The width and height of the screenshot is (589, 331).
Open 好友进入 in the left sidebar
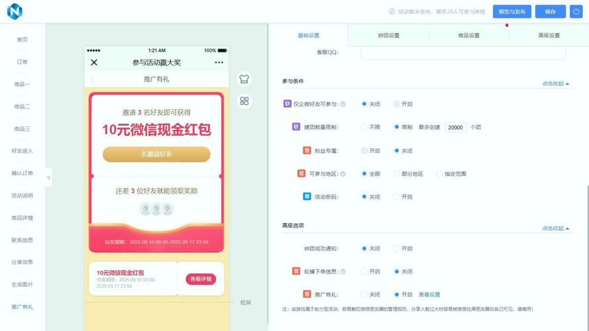(x=22, y=151)
